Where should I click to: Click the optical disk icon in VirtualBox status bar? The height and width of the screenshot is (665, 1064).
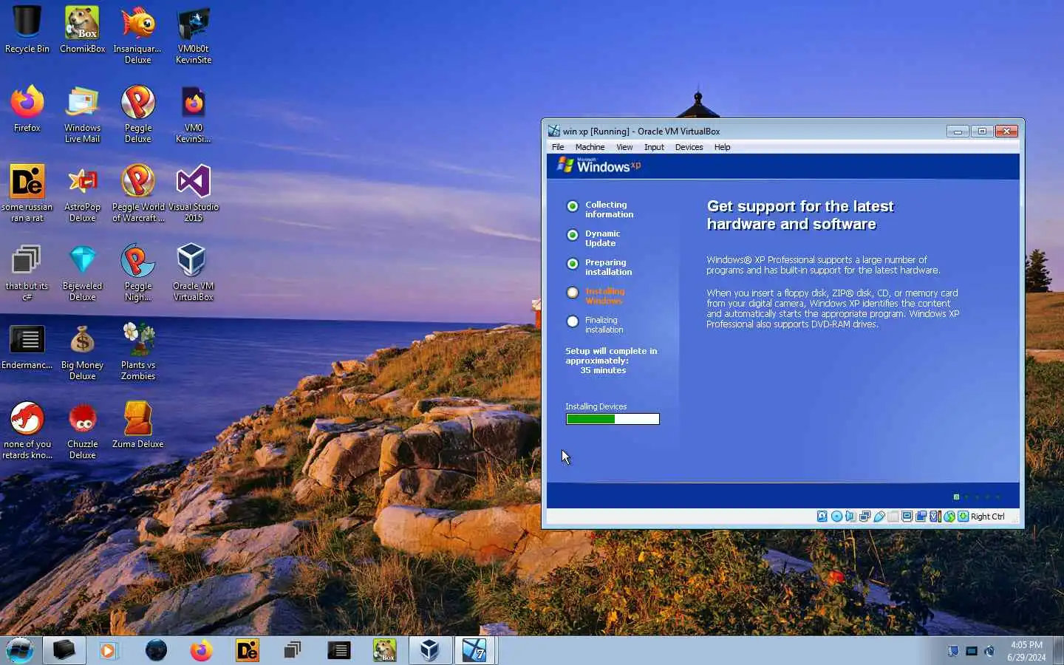(836, 516)
